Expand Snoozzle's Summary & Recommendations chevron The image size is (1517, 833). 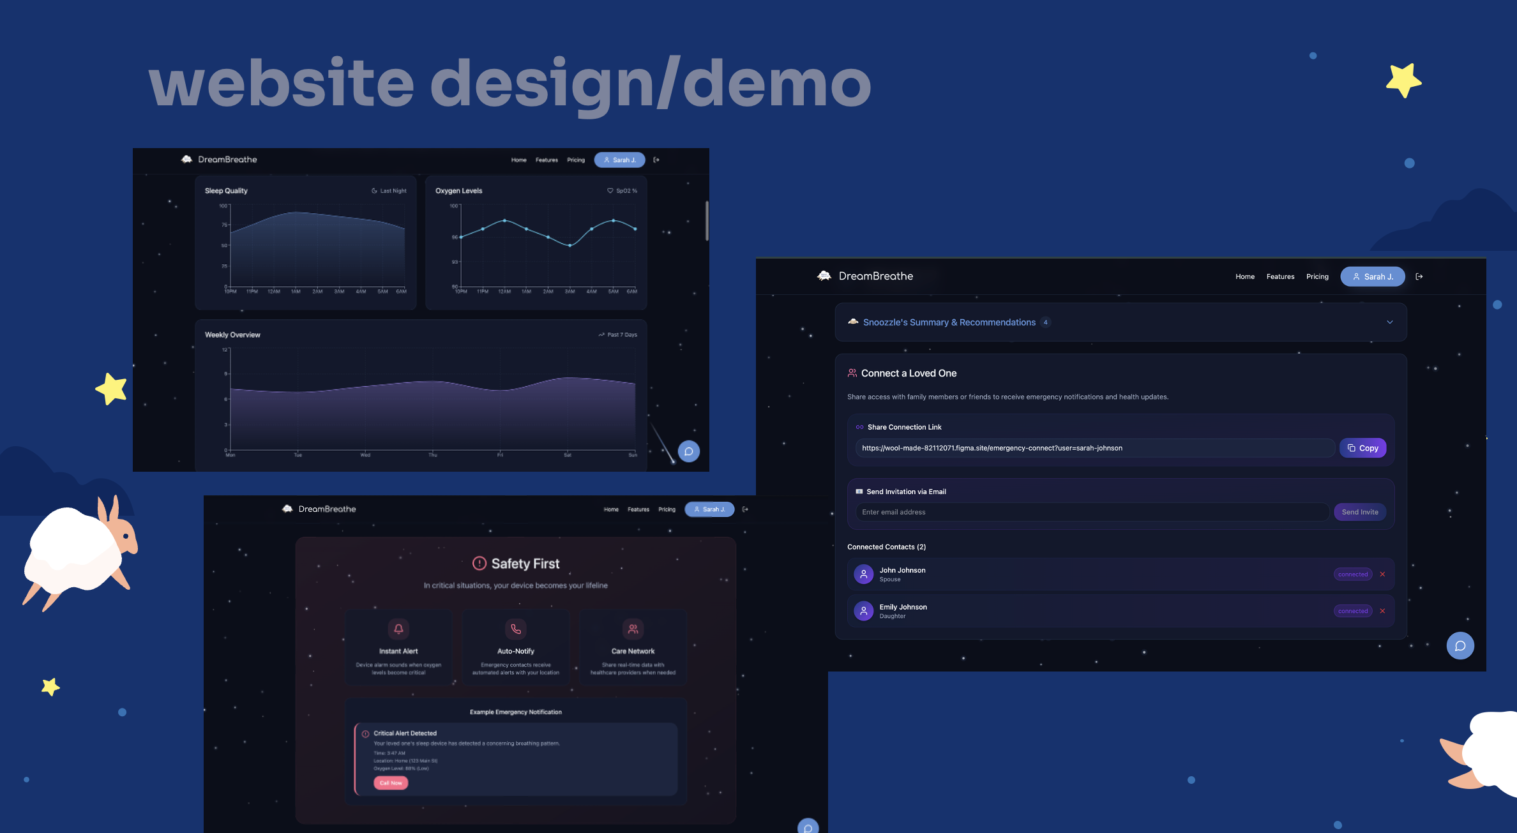1390,322
